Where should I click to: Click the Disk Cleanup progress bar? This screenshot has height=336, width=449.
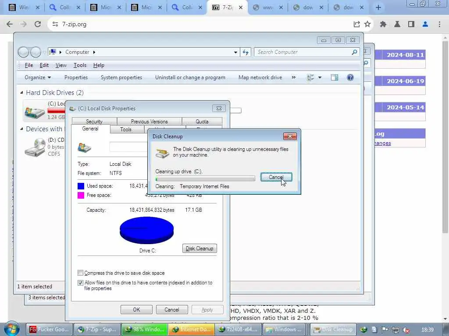(x=205, y=179)
